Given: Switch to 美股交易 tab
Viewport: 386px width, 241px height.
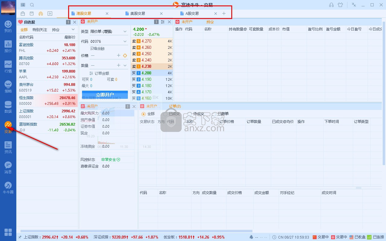Looking at the screenshot, I should pyautogui.click(x=138, y=14).
